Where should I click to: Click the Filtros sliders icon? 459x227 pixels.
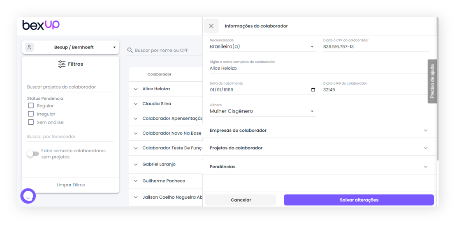62,64
